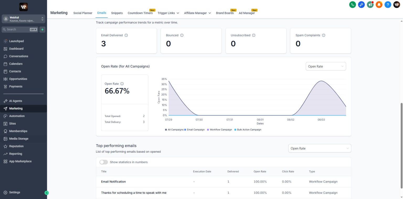Click info icon beside Spam Complaints

point(324,35)
